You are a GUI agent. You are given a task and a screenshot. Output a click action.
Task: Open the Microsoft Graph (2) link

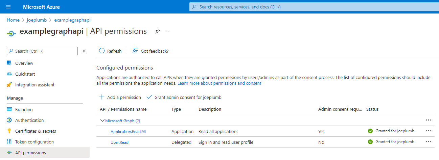(x=122, y=121)
